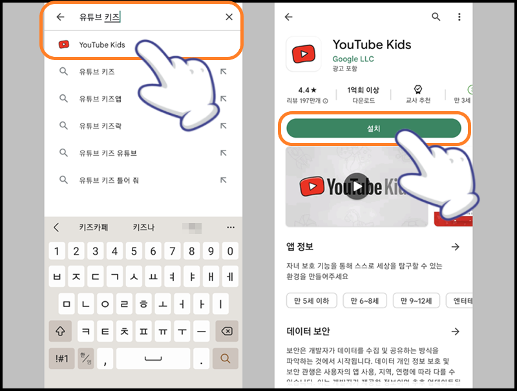Select the 만 6~8세 chip
Screen dimensions: 517x391
364,301
